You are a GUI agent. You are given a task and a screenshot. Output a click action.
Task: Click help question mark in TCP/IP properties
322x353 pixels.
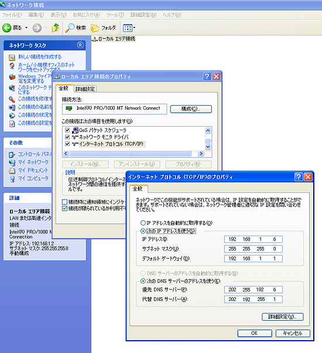(299, 177)
